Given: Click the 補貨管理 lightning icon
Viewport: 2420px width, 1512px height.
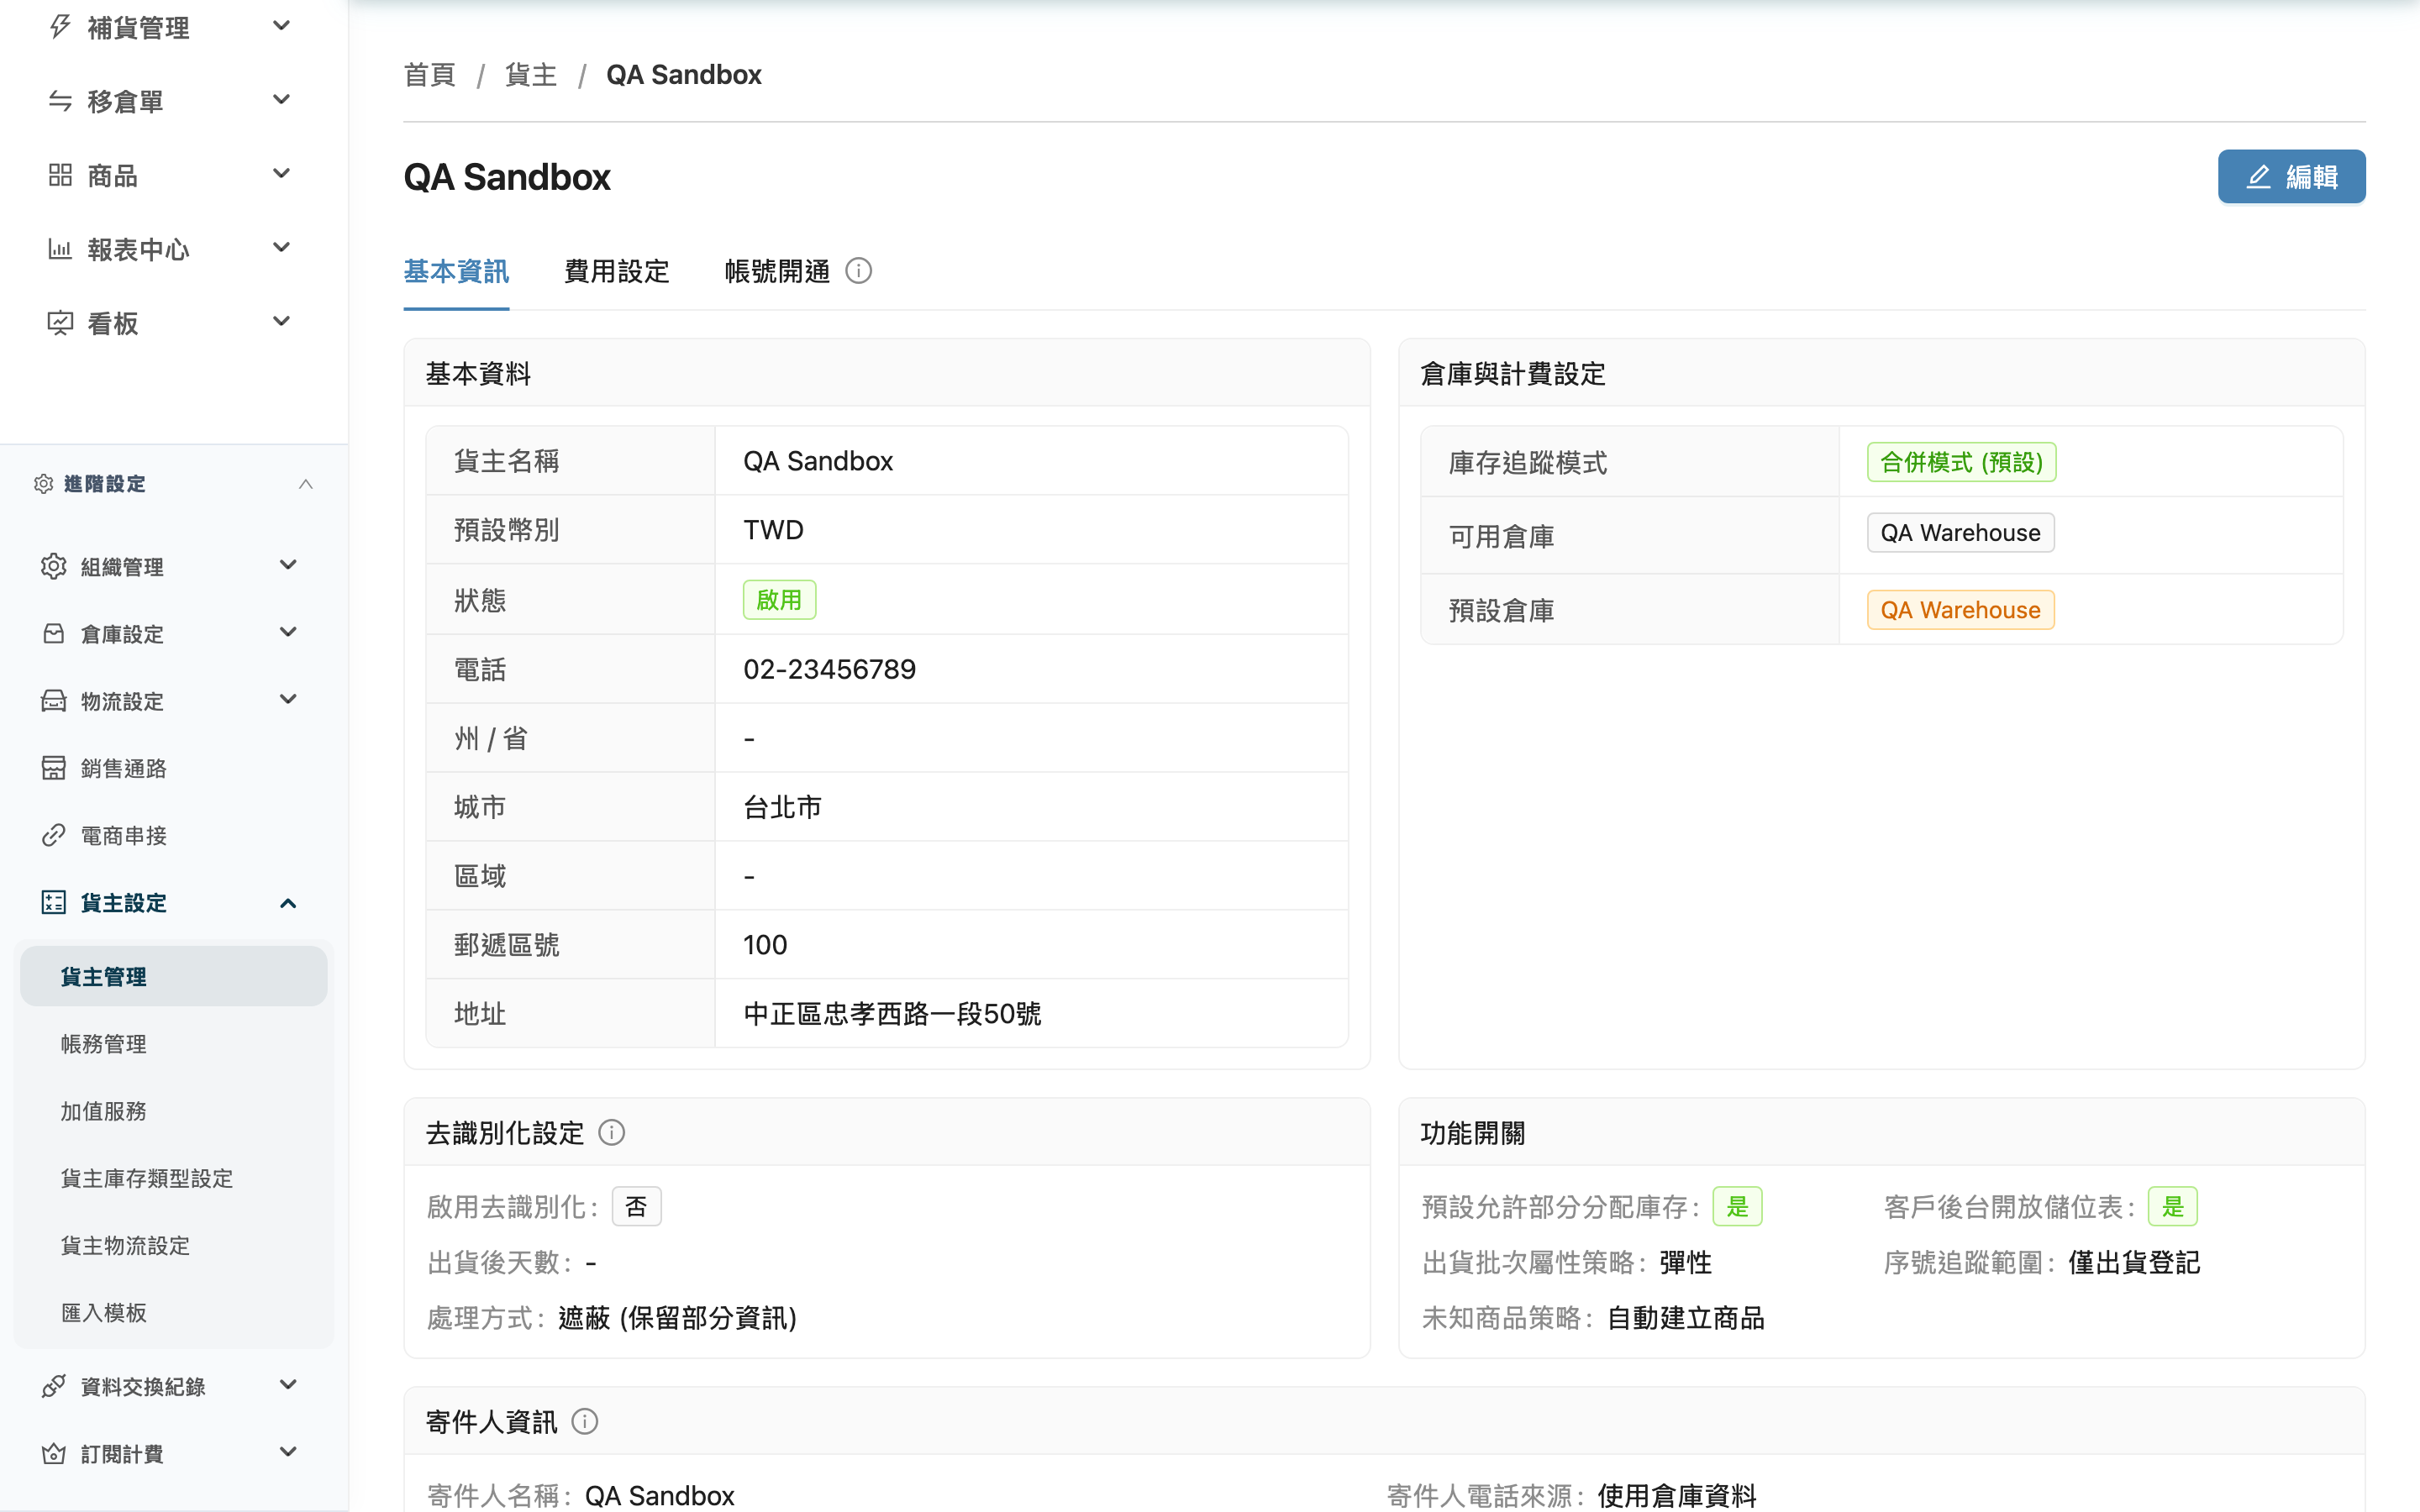Looking at the screenshot, I should click(60, 27).
